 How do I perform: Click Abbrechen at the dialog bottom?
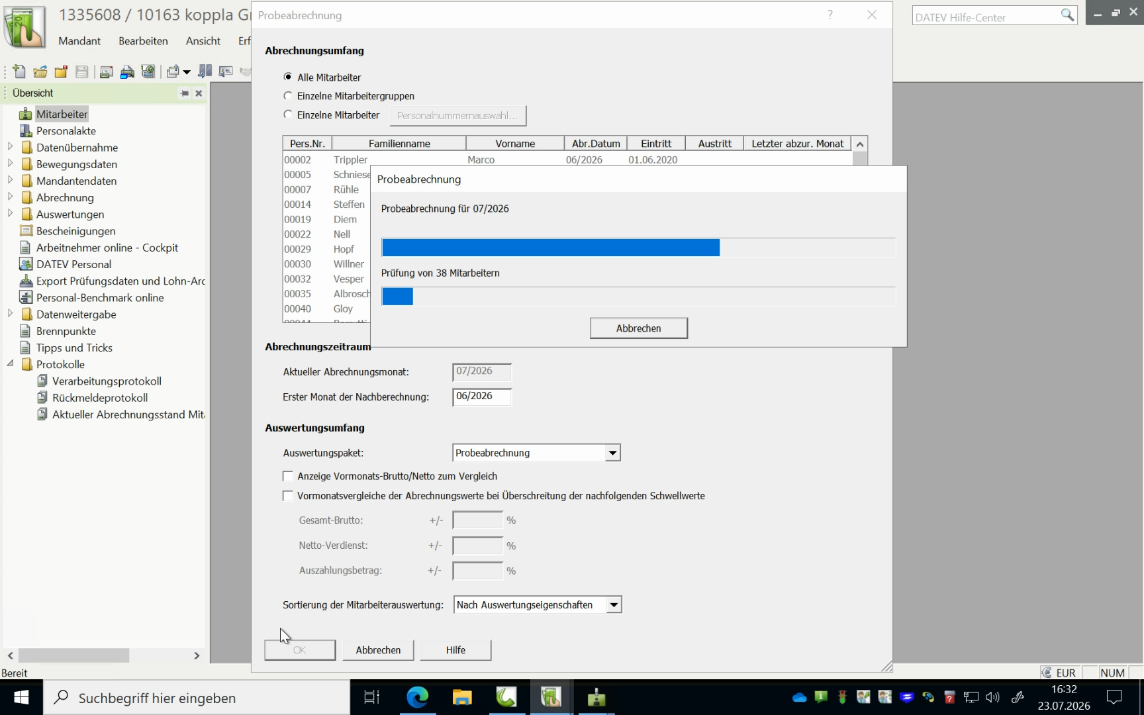click(x=378, y=650)
